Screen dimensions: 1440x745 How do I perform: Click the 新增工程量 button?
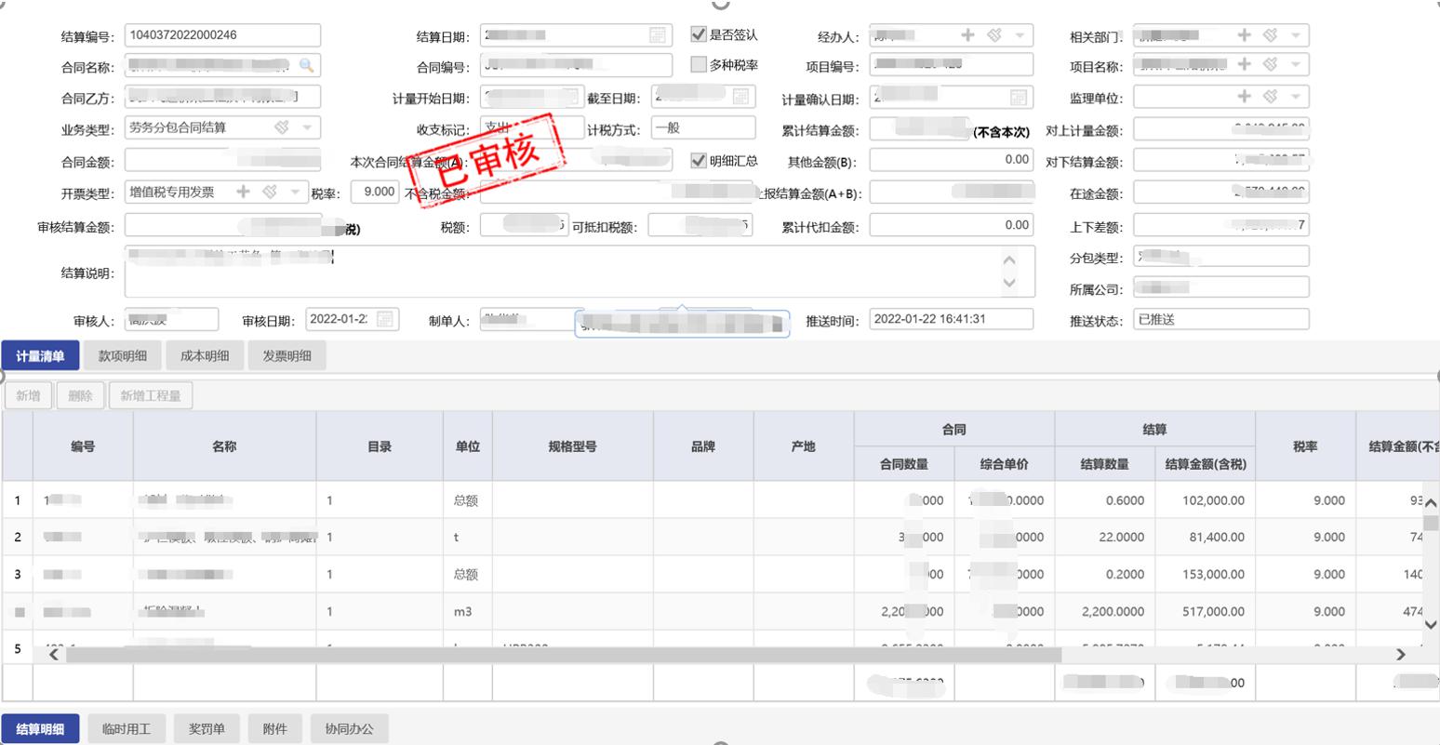coord(151,396)
